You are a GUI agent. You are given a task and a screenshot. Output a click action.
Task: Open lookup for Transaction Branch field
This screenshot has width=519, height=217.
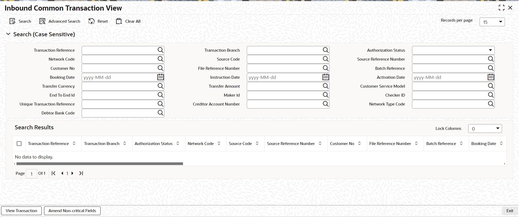(326, 50)
